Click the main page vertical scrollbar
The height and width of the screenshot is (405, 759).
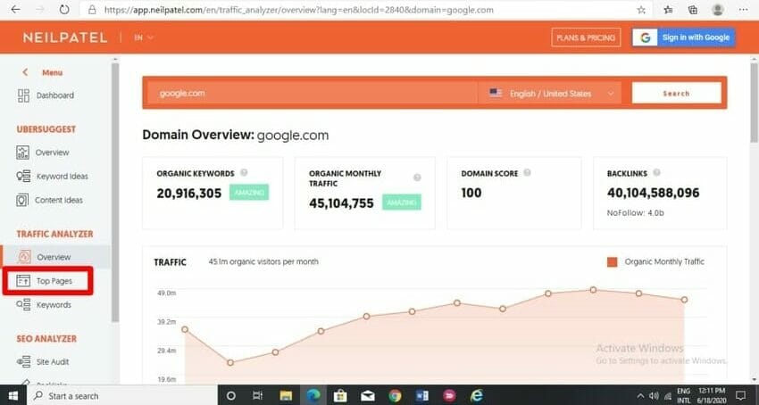[755, 103]
